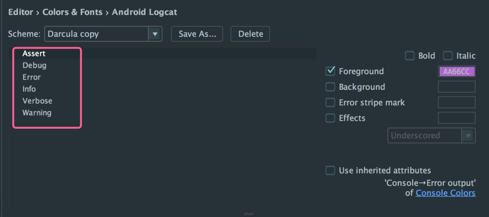The width and height of the screenshot is (489, 217).
Task: Select the Verbose log level
Action: [37, 101]
